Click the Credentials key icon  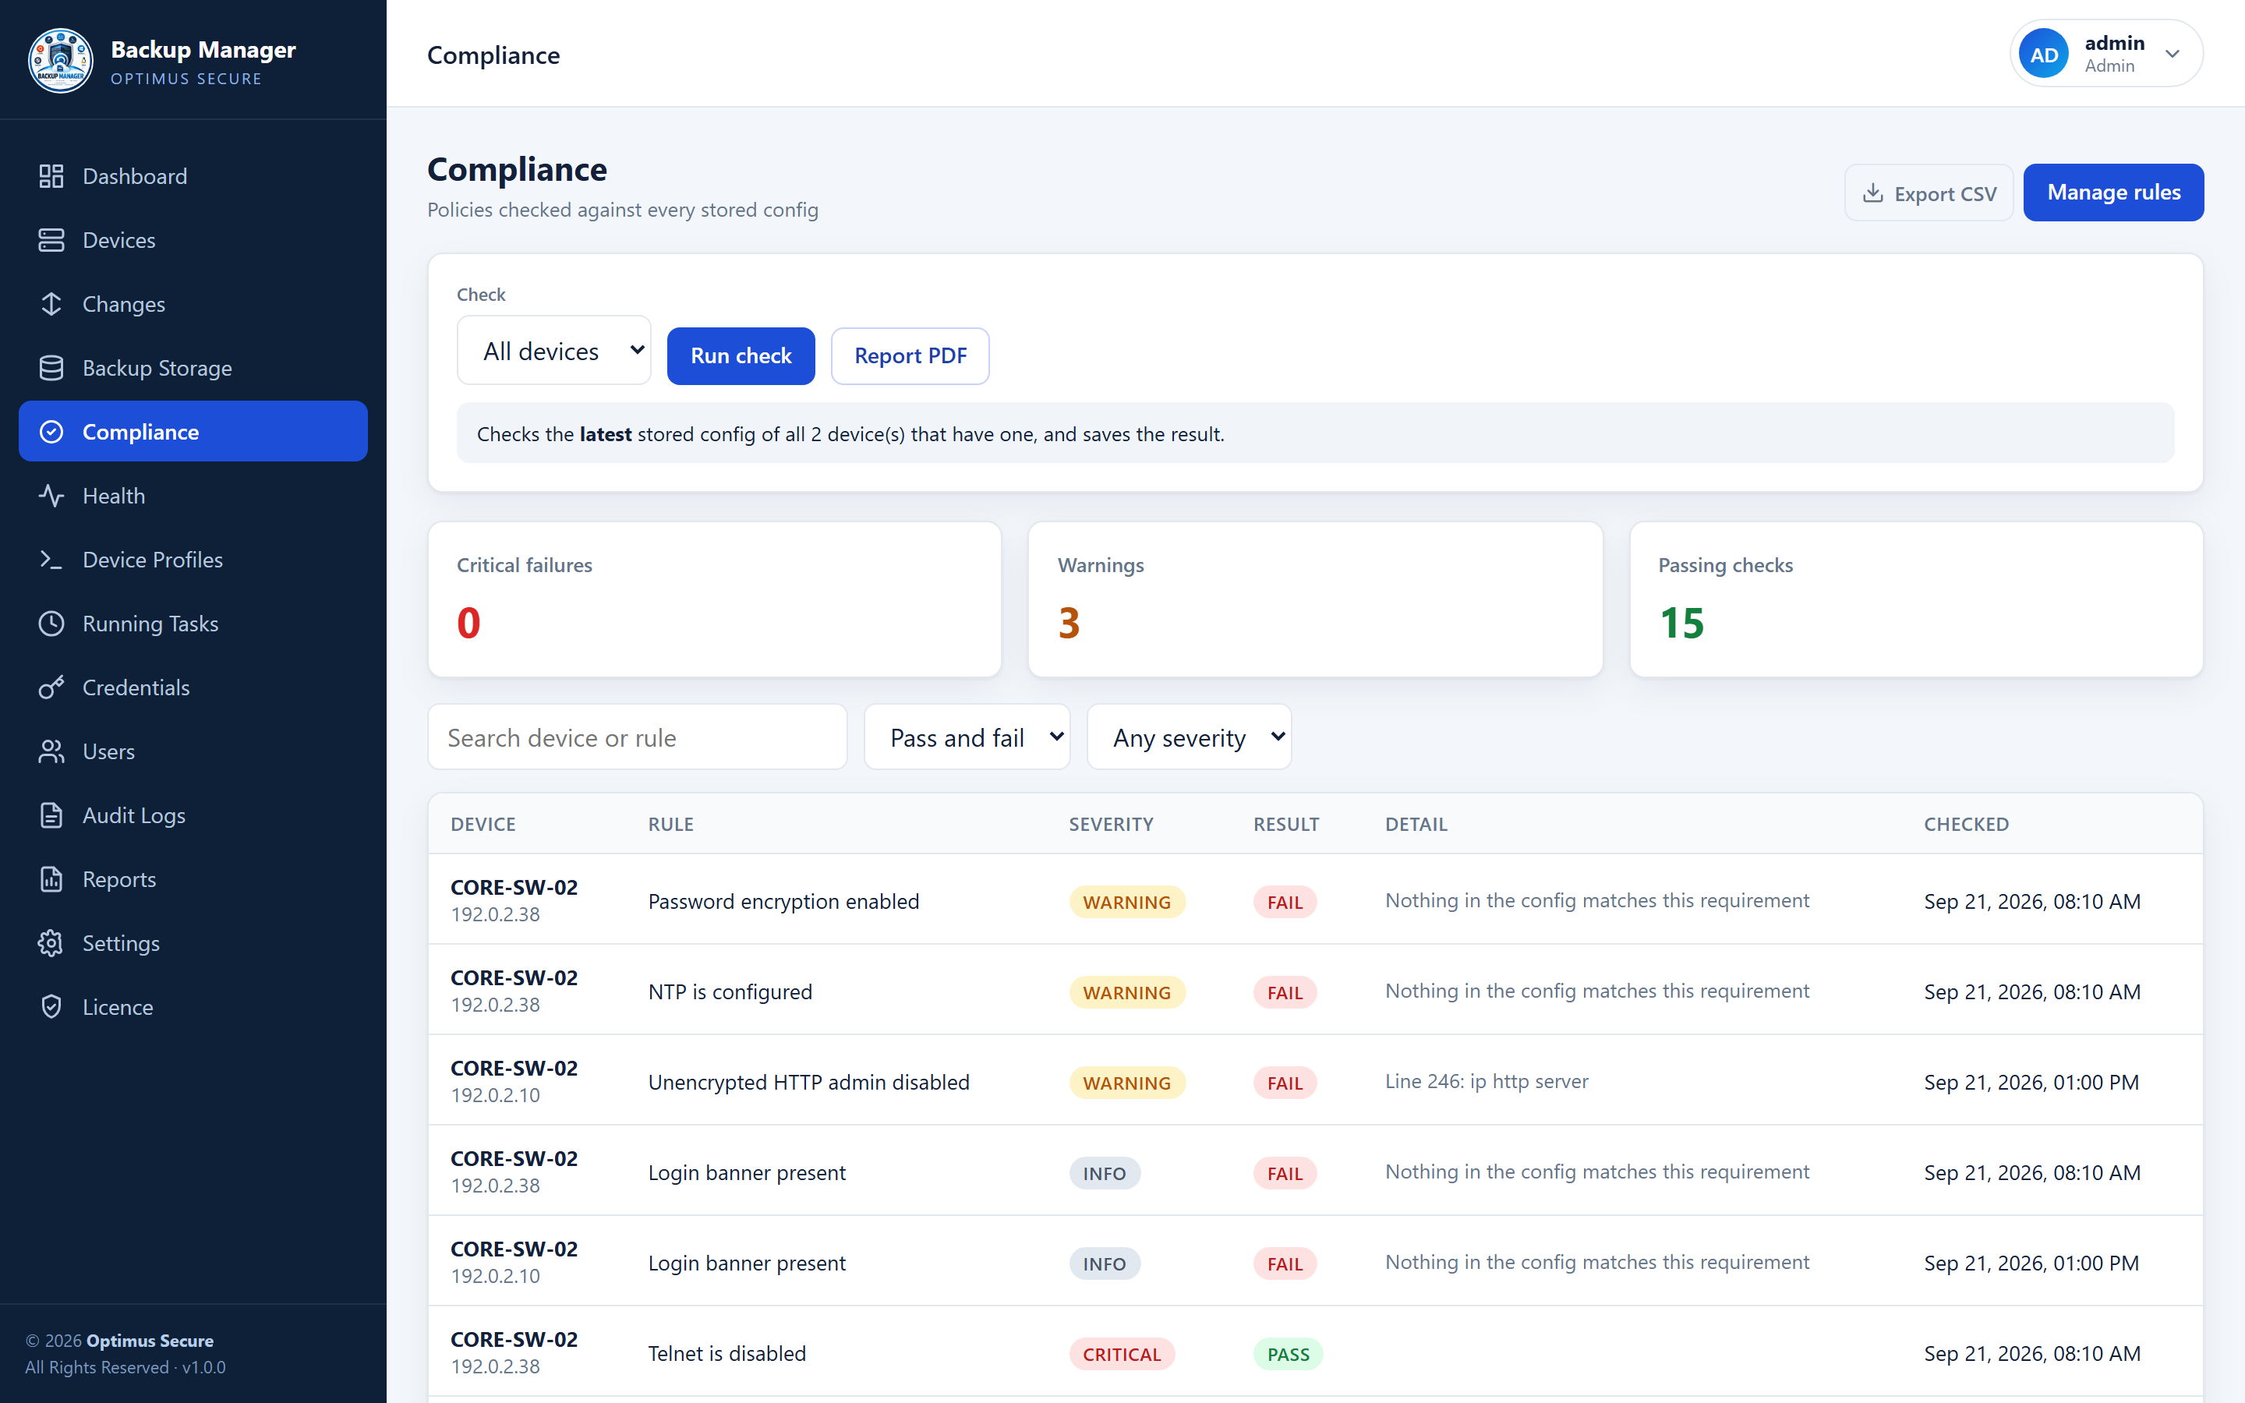click(51, 687)
